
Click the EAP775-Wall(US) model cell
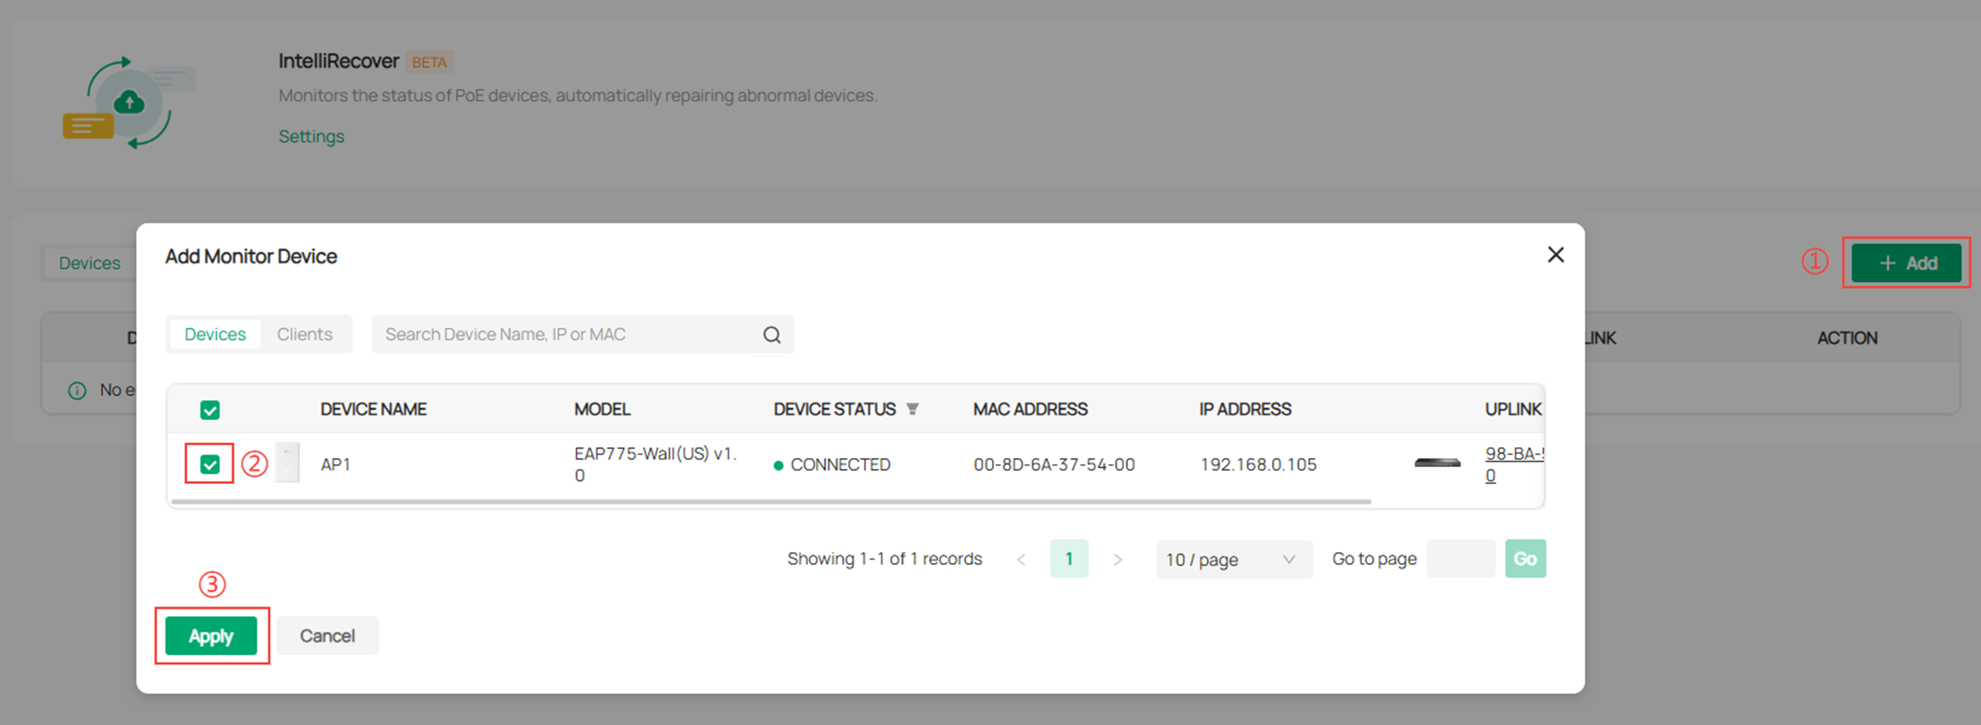pyautogui.click(x=655, y=464)
